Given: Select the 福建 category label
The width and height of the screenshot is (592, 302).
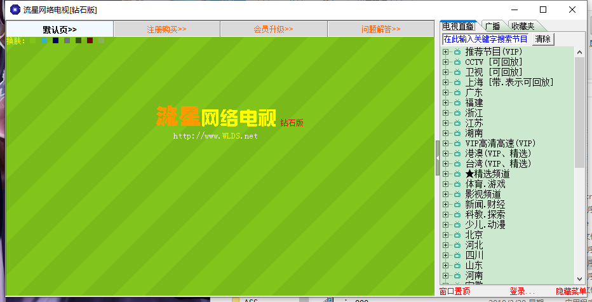Looking at the screenshot, I should click(474, 102).
